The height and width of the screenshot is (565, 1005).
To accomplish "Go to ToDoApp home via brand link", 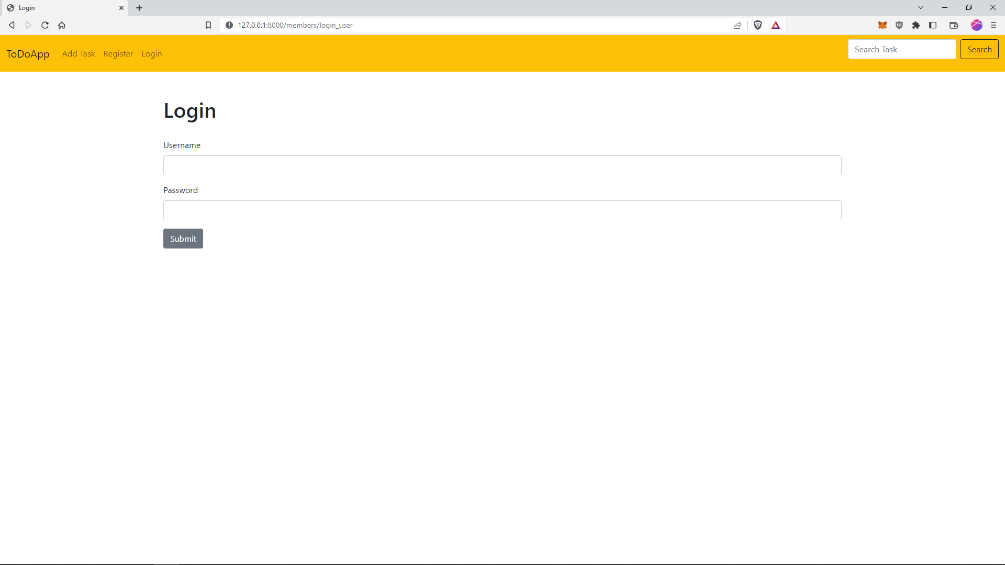I will (27, 53).
